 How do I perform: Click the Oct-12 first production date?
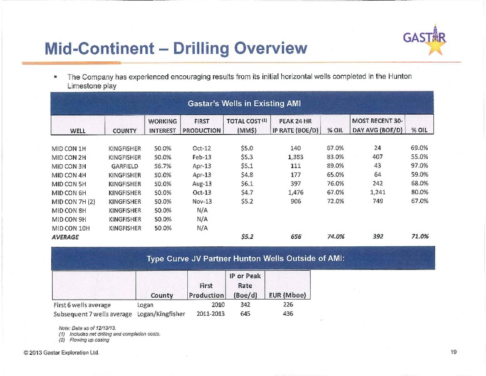click(202, 149)
